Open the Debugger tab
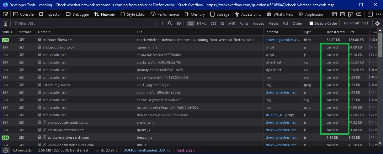The width and height of the screenshot is (383, 154). point(77,14)
